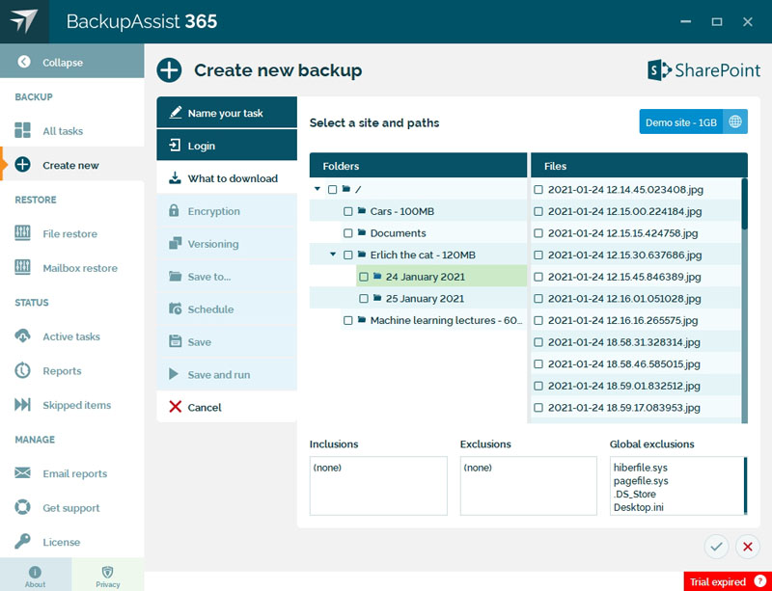Open File restore icon

coord(22,233)
